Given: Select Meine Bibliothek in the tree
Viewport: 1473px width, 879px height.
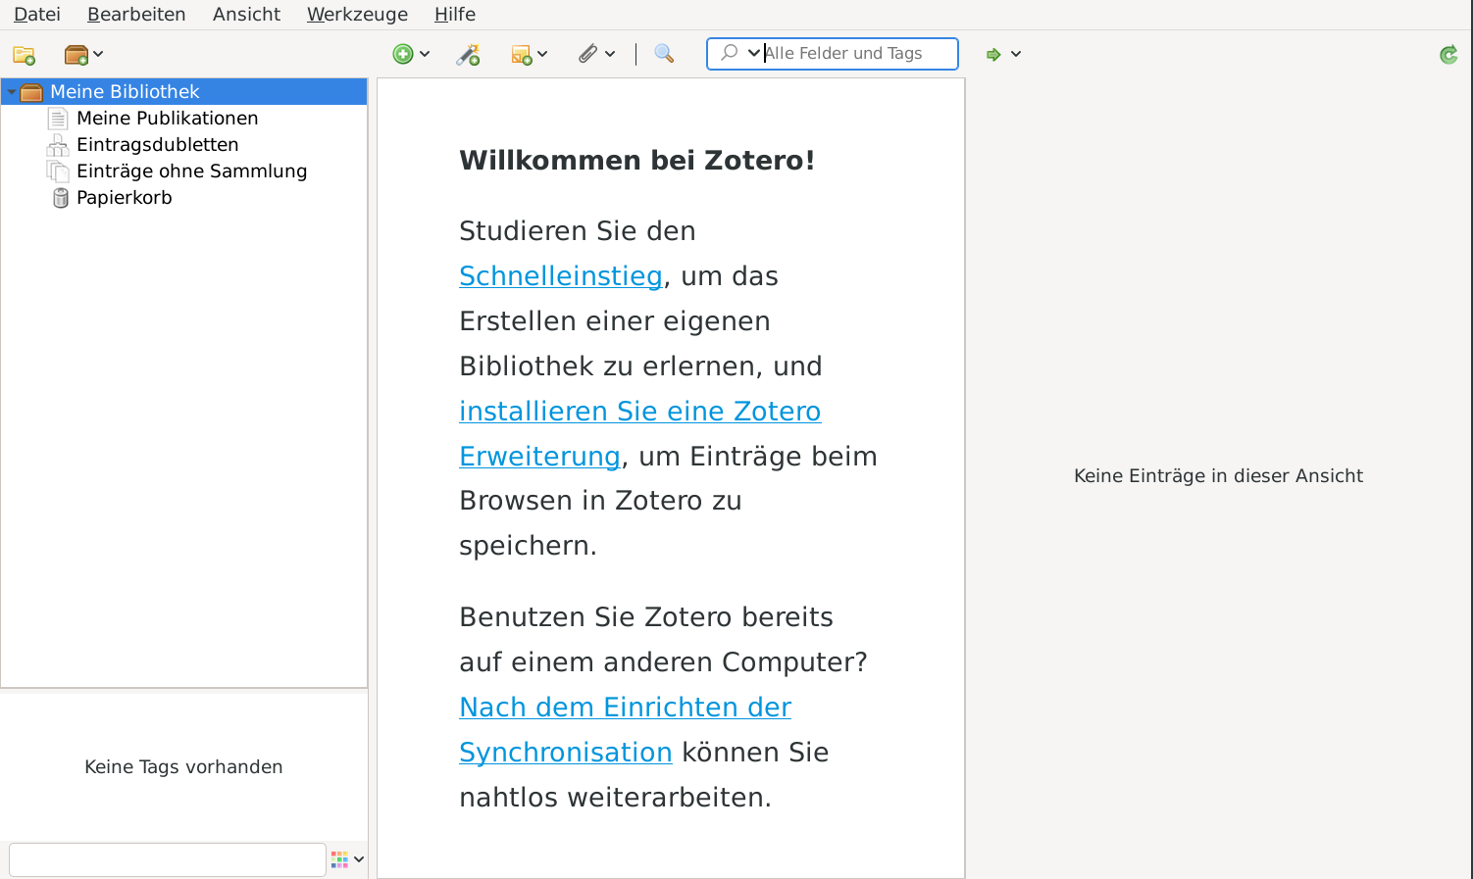Looking at the screenshot, I should (184, 92).
